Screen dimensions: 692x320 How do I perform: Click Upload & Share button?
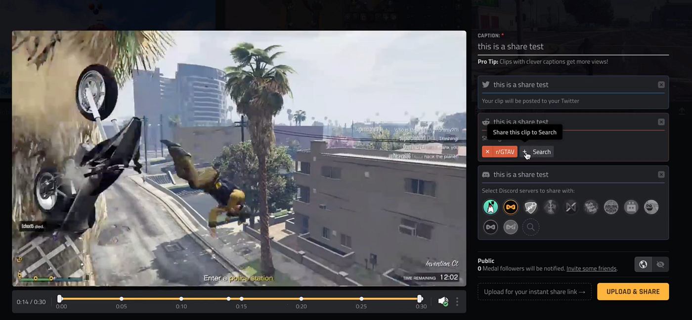coord(633,291)
